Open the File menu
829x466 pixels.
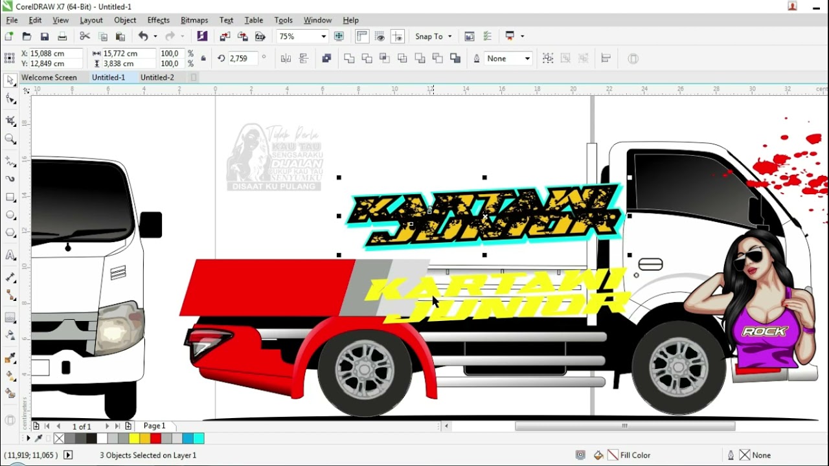tap(12, 20)
